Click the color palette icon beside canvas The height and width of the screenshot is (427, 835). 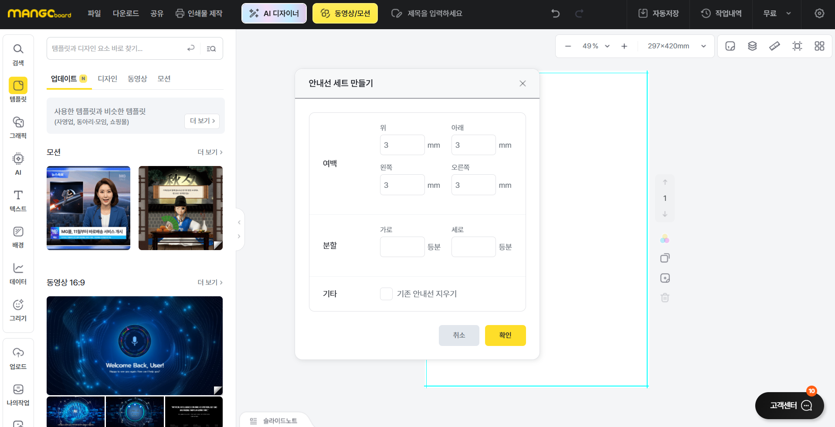tap(665, 238)
